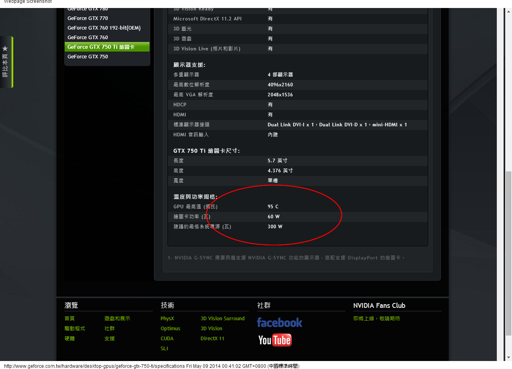
Task: Open the SLI technology link
Action: click(164, 349)
